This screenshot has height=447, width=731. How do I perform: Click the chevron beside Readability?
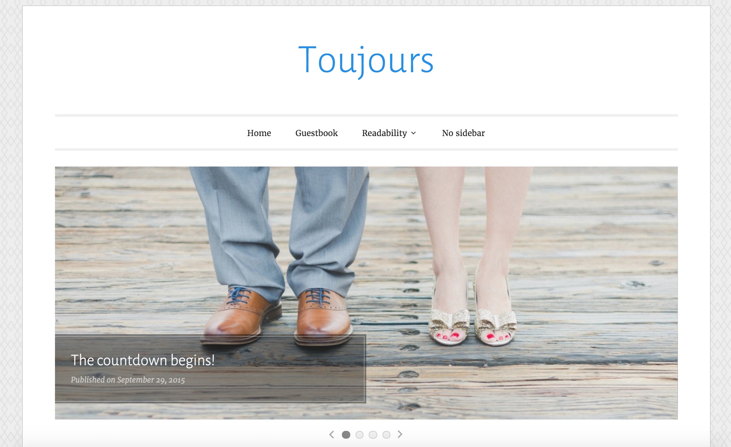[413, 133]
